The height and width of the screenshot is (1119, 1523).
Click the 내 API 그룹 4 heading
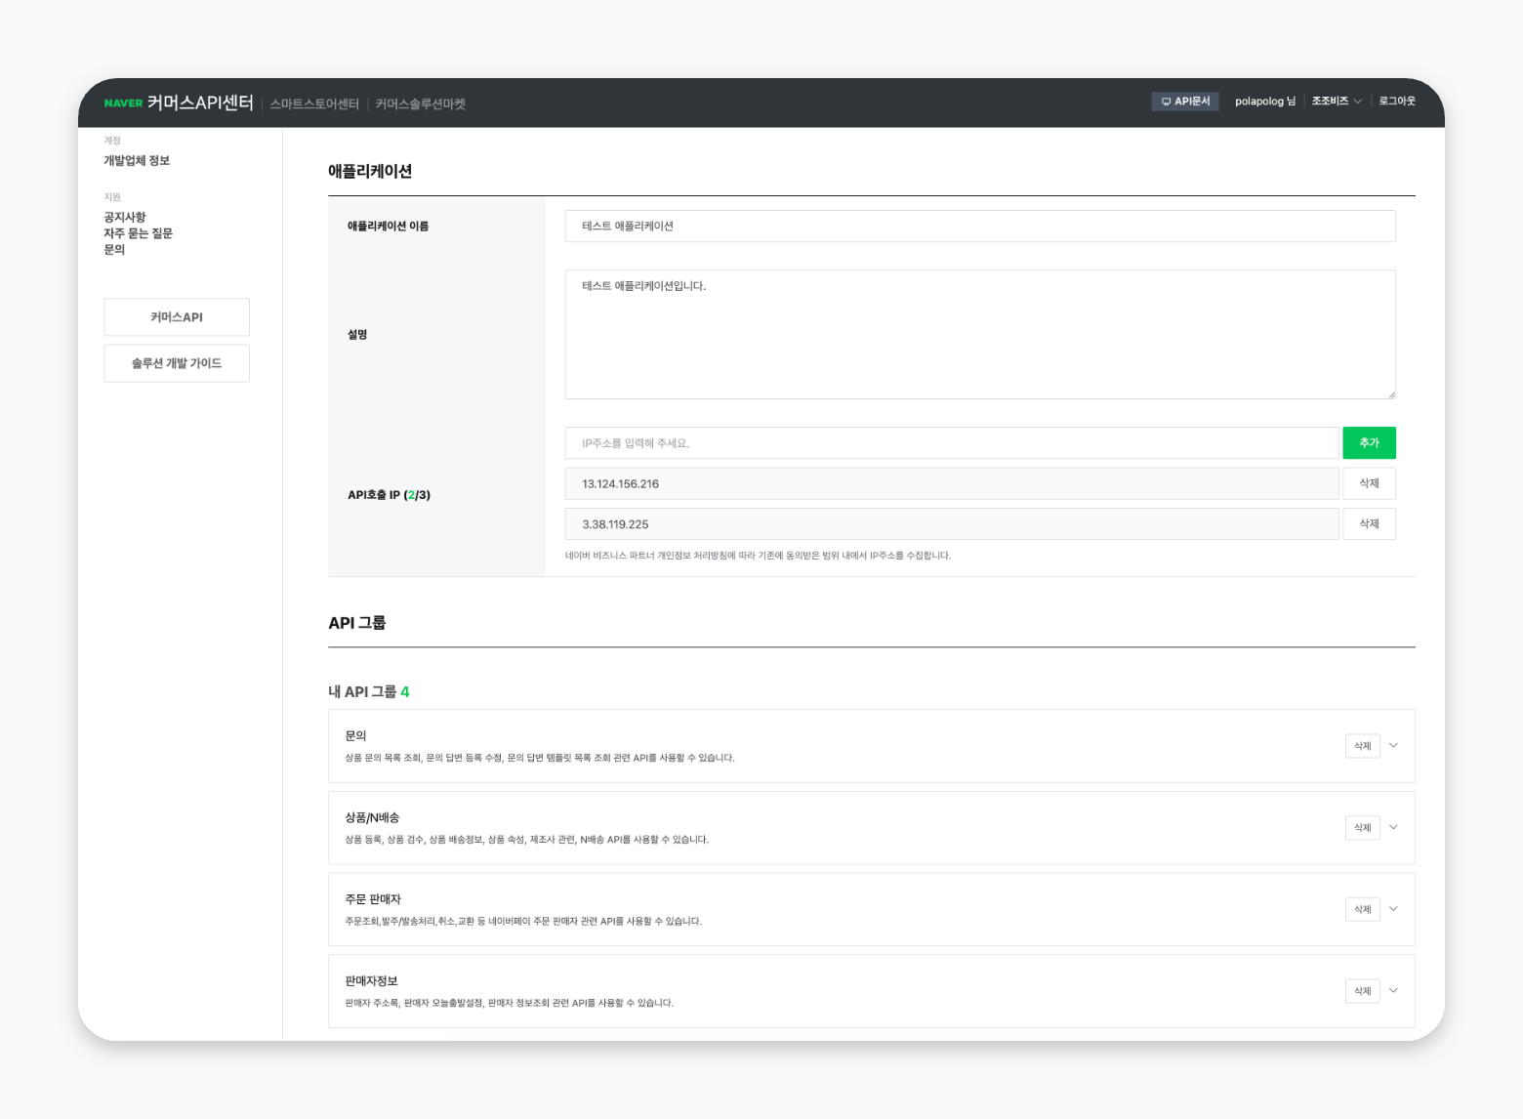tap(369, 691)
